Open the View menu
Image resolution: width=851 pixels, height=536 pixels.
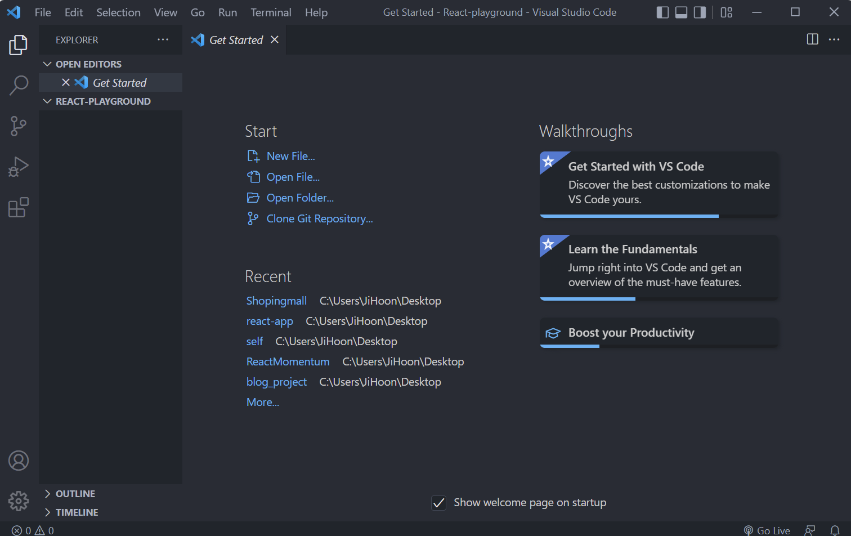[x=165, y=12]
